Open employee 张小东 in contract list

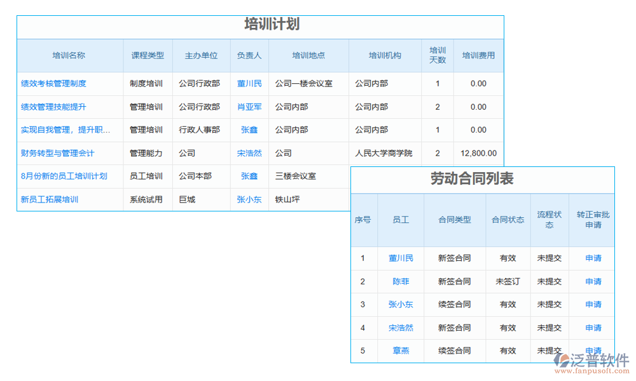click(401, 305)
